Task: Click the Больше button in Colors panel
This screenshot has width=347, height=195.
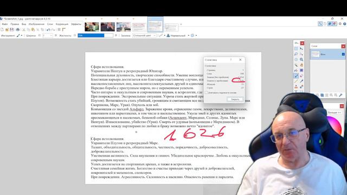Action: [x=335, y=113]
